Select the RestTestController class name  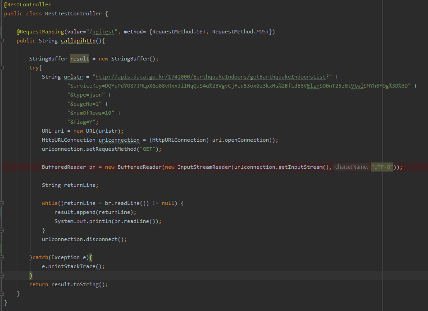click(73, 14)
